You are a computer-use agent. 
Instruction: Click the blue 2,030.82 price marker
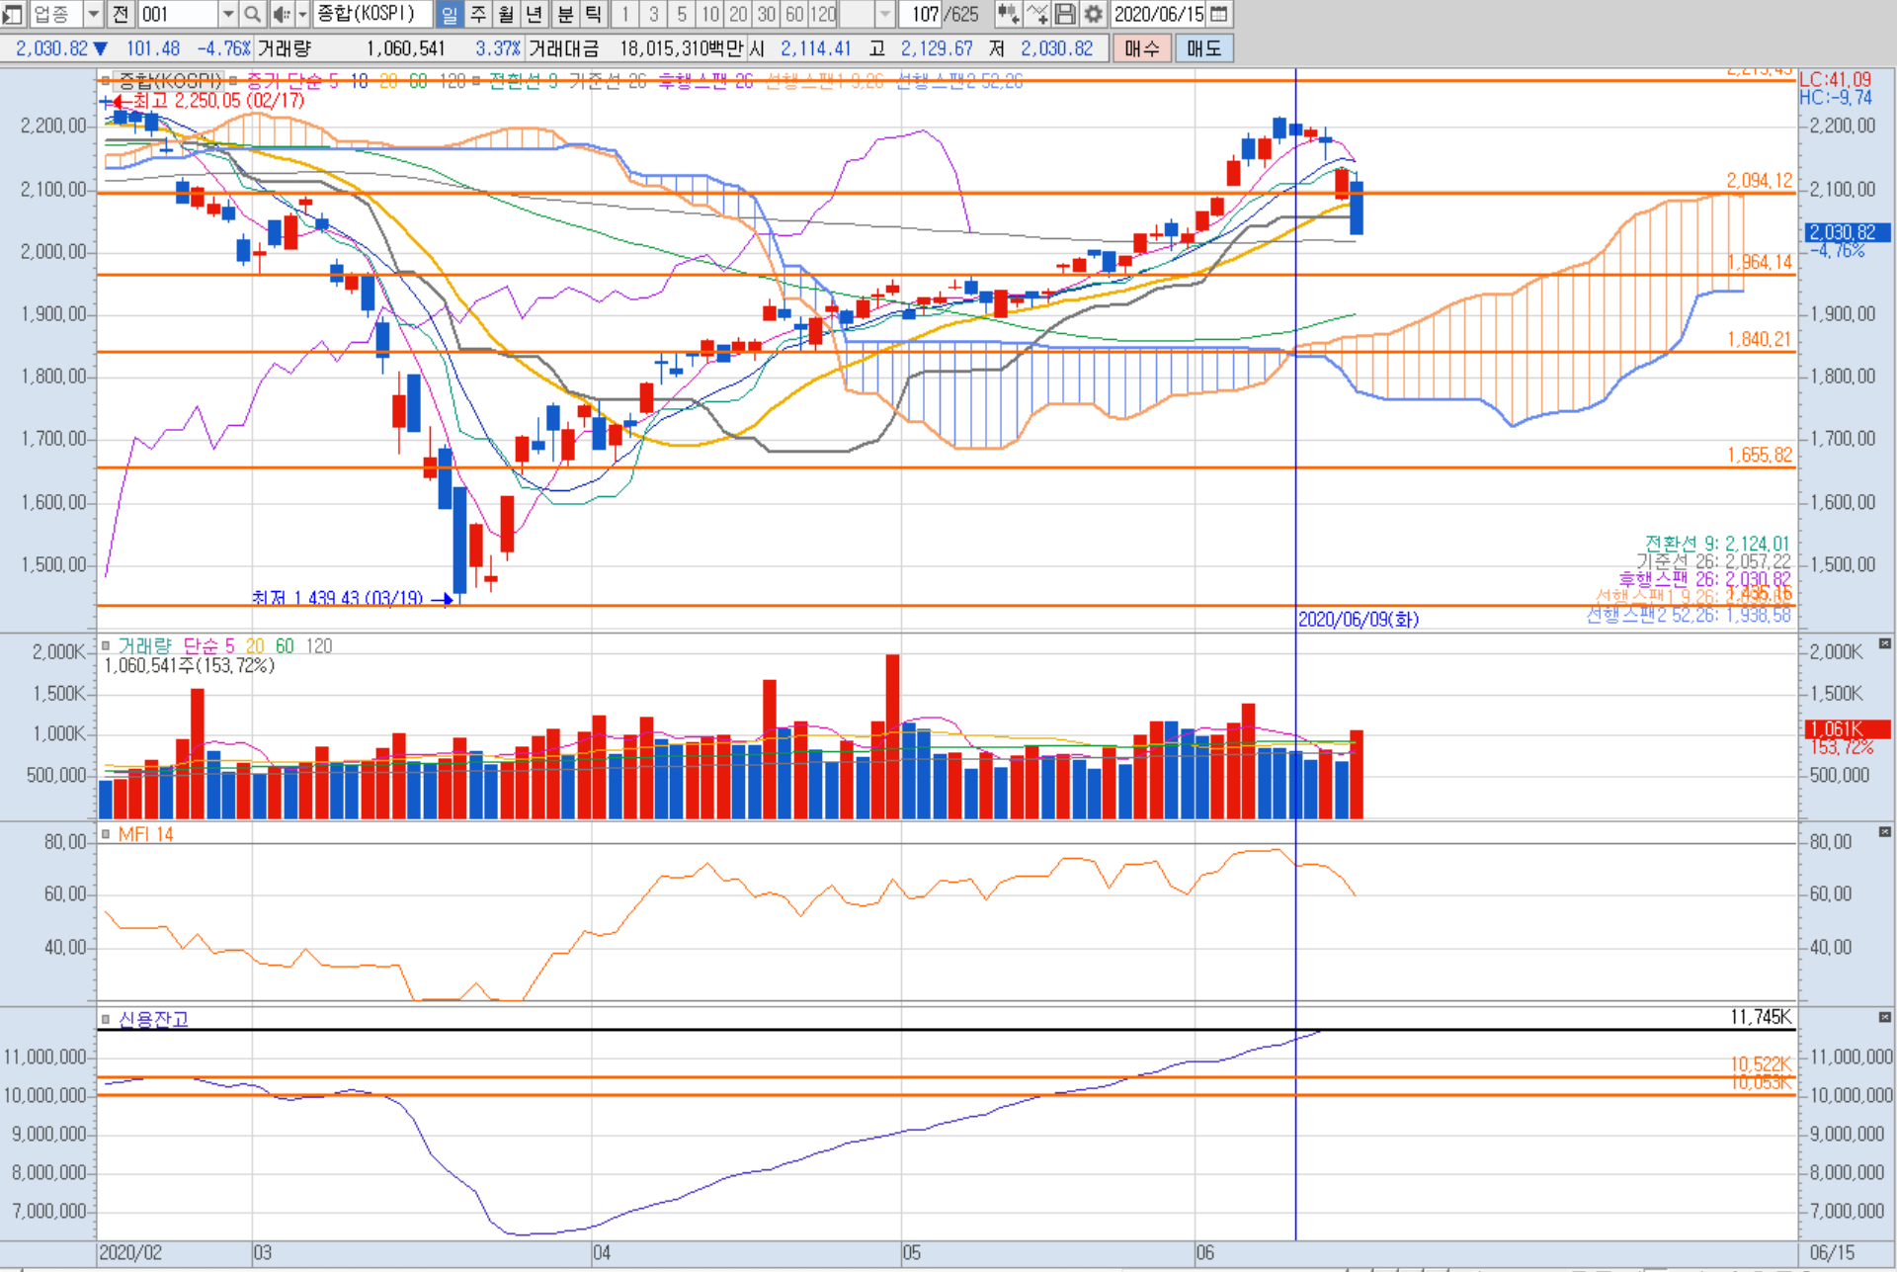(1847, 232)
